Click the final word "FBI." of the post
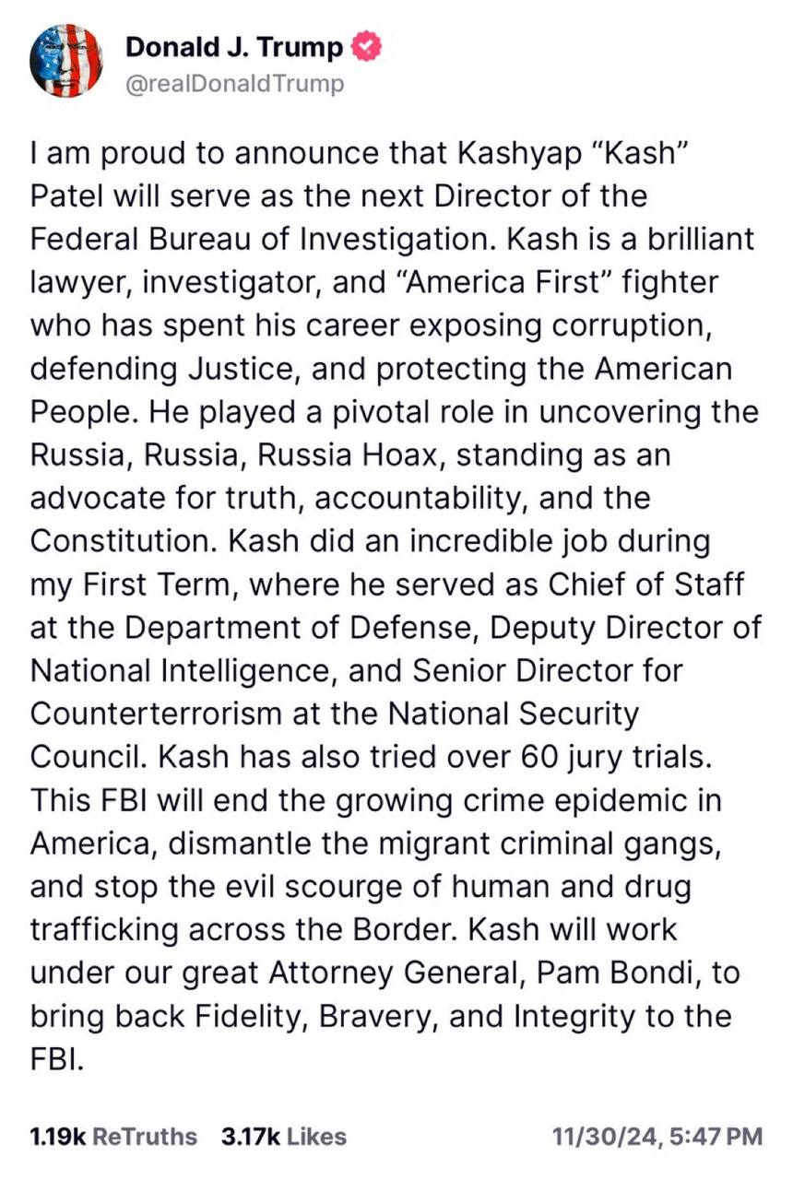The height and width of the screenshot is (1180, 793). point(57,1059)
